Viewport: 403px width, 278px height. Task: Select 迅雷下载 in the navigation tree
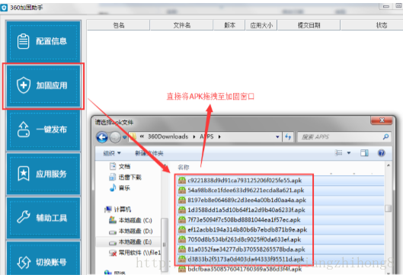click(126, 177)
